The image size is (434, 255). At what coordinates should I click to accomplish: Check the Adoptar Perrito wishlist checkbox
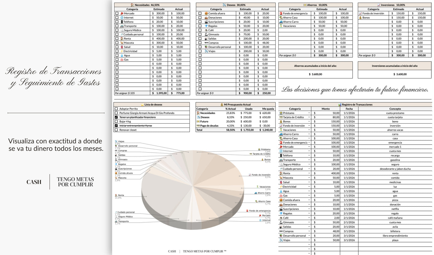click(x=116, y=109)
